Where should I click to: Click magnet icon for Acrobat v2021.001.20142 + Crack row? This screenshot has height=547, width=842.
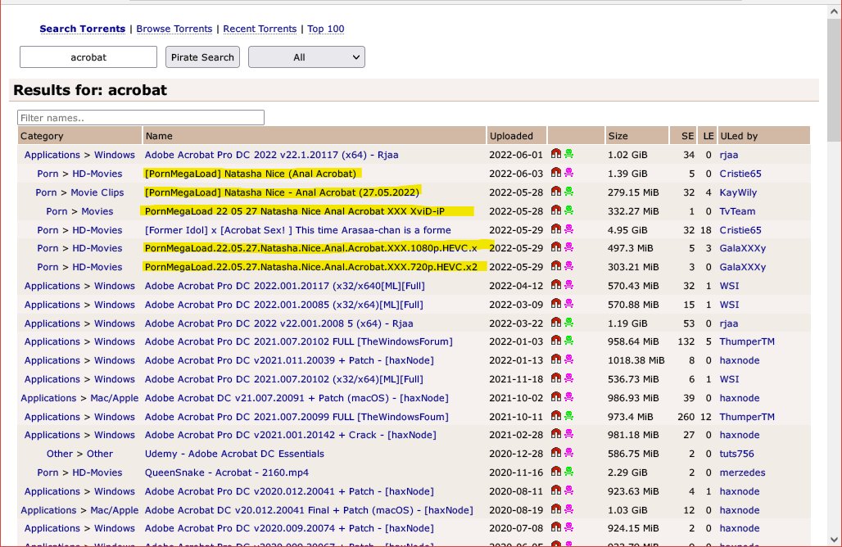tap(556, 434)
